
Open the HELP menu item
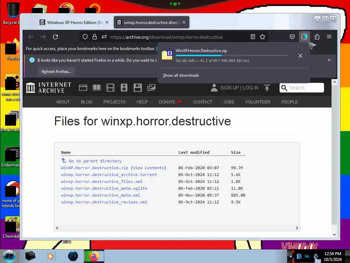tap(142, 102)
